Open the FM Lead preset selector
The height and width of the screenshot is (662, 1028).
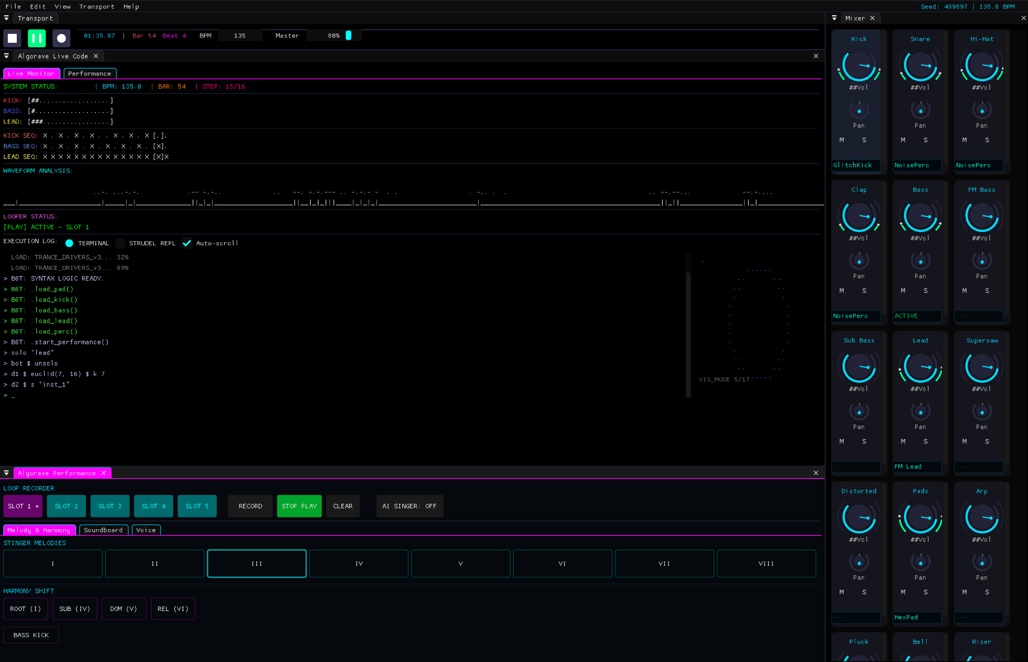(917, 467)
